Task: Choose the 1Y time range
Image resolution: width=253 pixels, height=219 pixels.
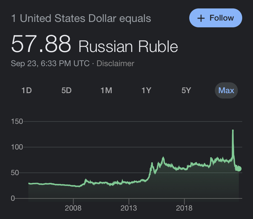Action: tap(146, 90)
